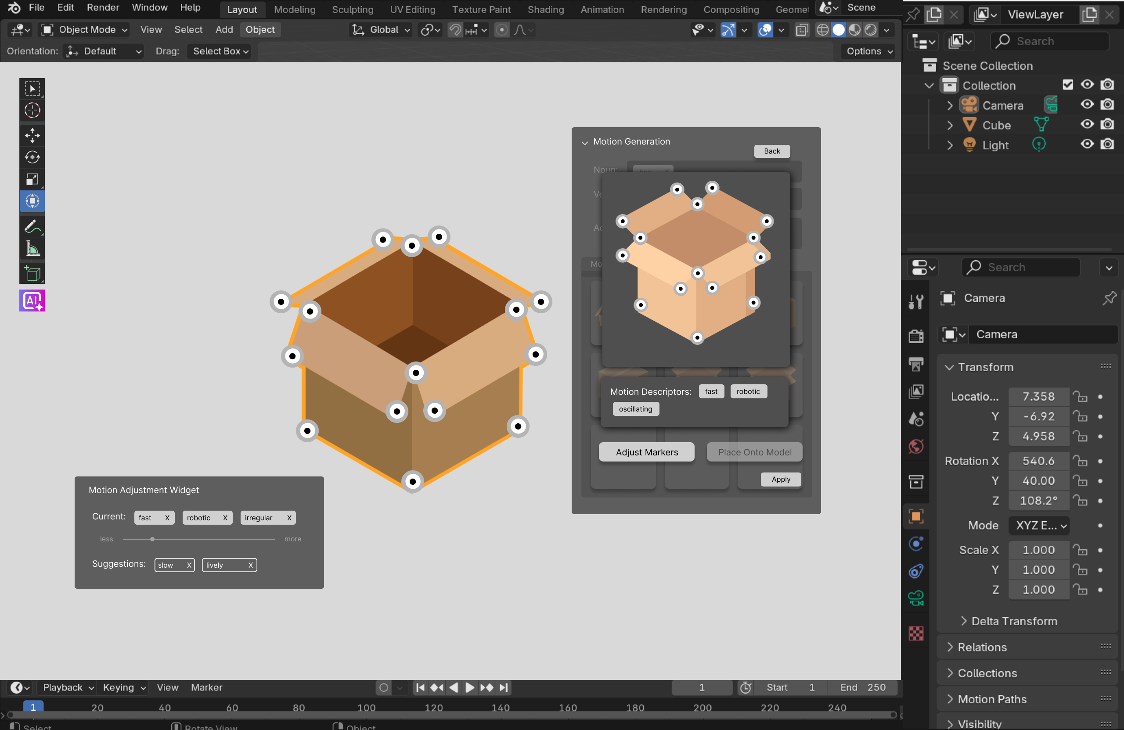Open the purple AI motion tool

(32, 301)
